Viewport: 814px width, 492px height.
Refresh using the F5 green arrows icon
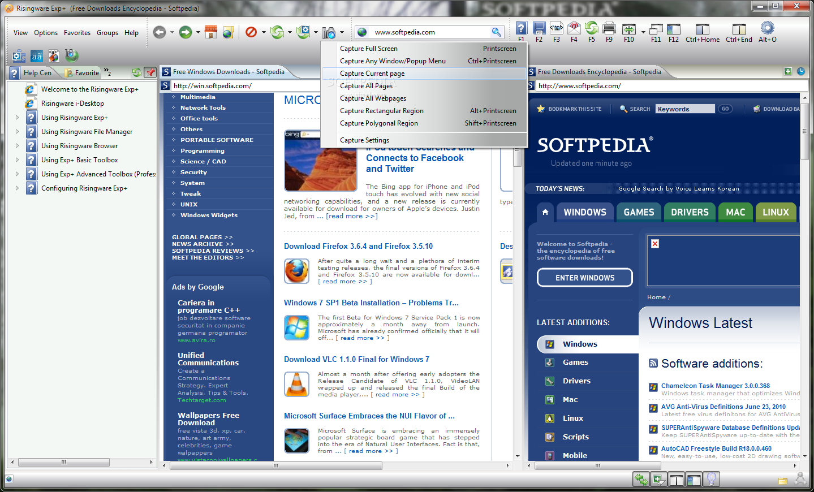[x=592, y=28]
